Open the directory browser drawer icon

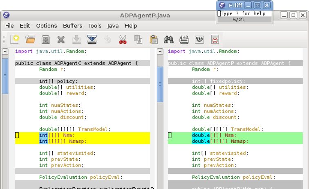(46, 40)
